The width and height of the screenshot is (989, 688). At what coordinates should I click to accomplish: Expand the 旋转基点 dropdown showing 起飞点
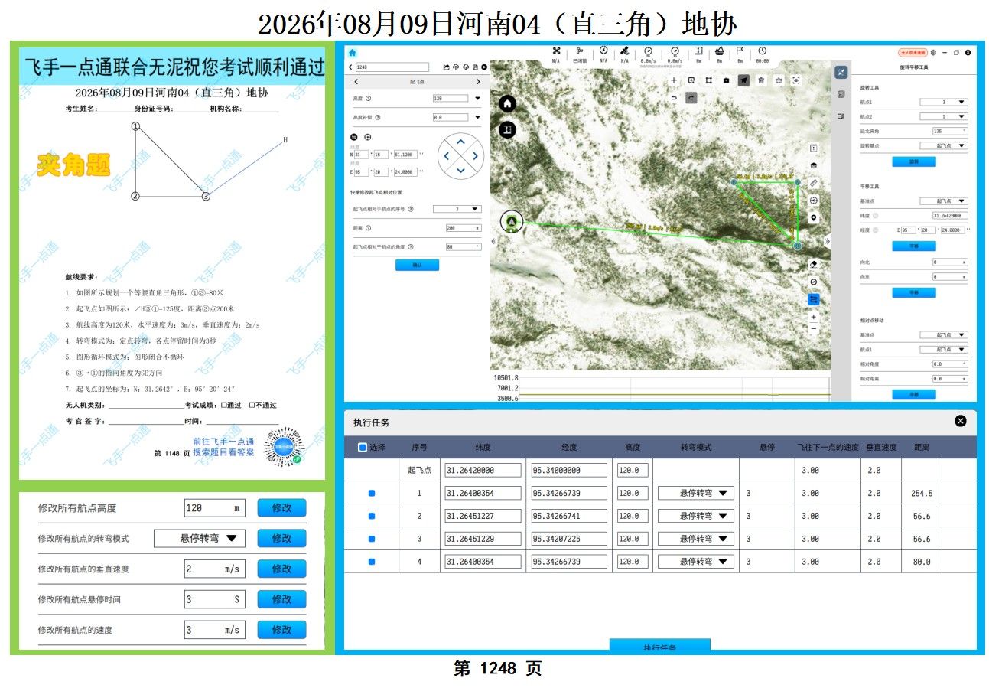click(x=943, y=145)
